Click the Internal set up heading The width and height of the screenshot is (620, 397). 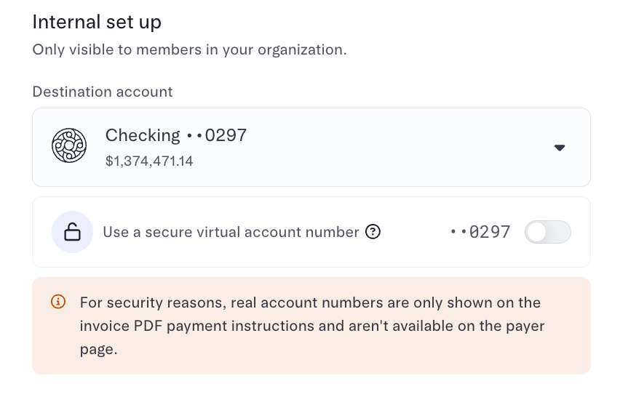(x=97, y=22)
